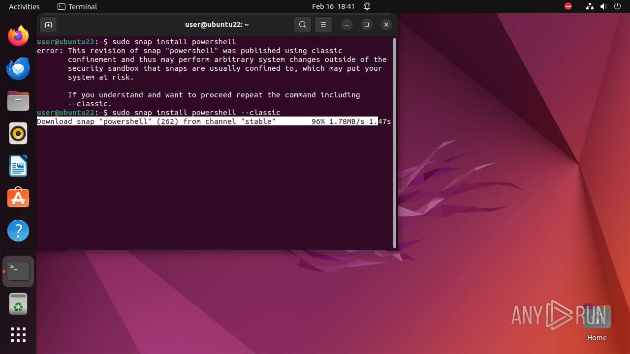The height and width of the screenshot is (354, 630).
Task: Select the Terminal dock icon
Action: 18,271
